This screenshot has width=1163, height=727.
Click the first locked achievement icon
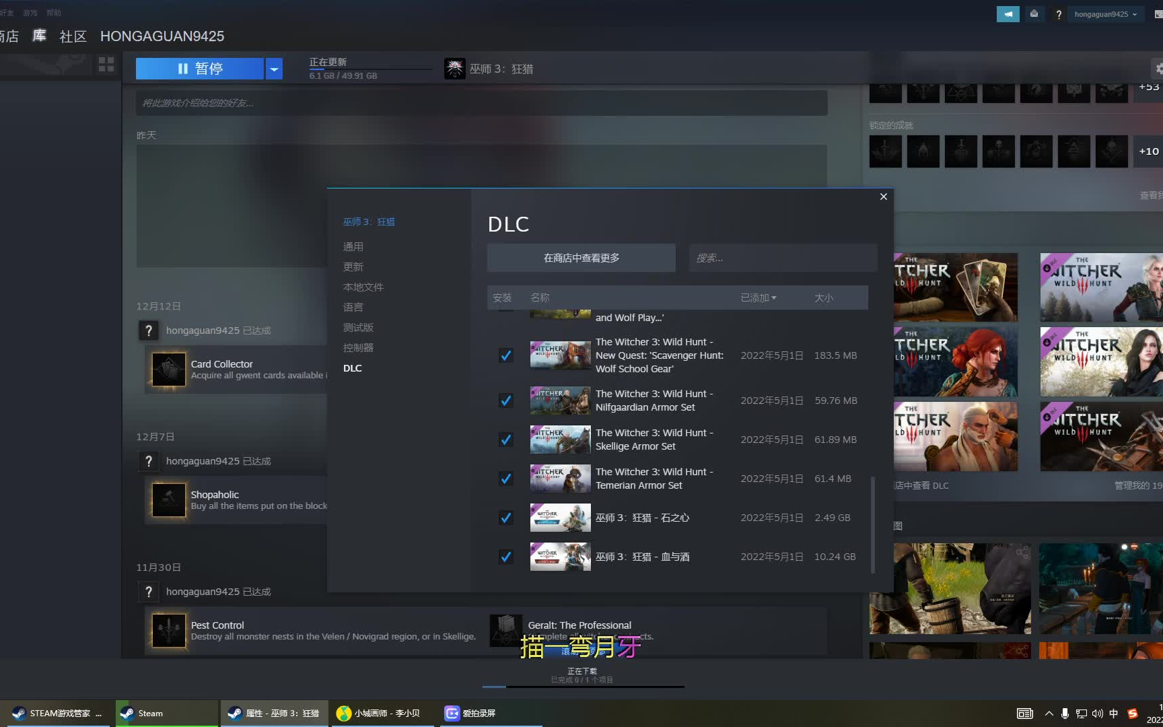[x=886, y=151]
